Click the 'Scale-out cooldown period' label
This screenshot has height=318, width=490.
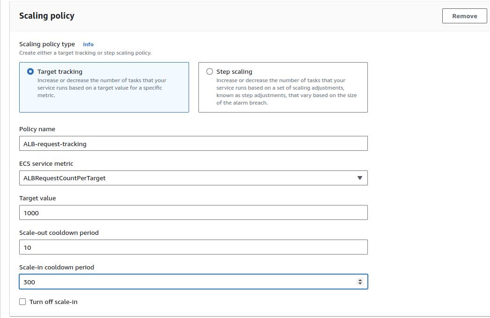point(59,233)
